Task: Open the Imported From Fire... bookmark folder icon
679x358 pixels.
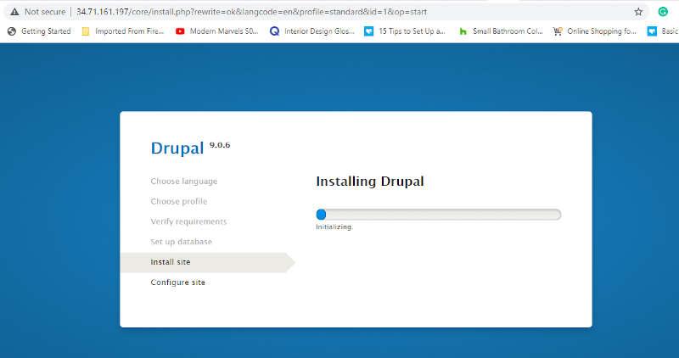Action: coord(86,31)
